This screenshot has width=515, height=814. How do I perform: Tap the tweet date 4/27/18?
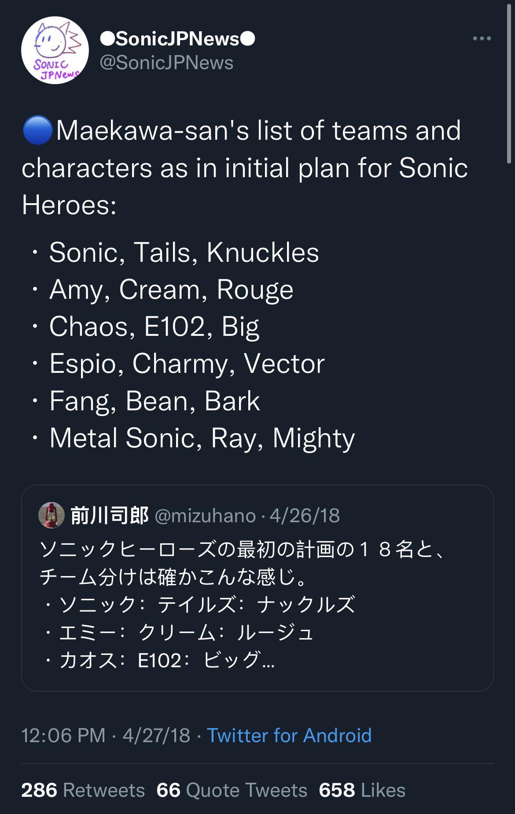(156, 735)
